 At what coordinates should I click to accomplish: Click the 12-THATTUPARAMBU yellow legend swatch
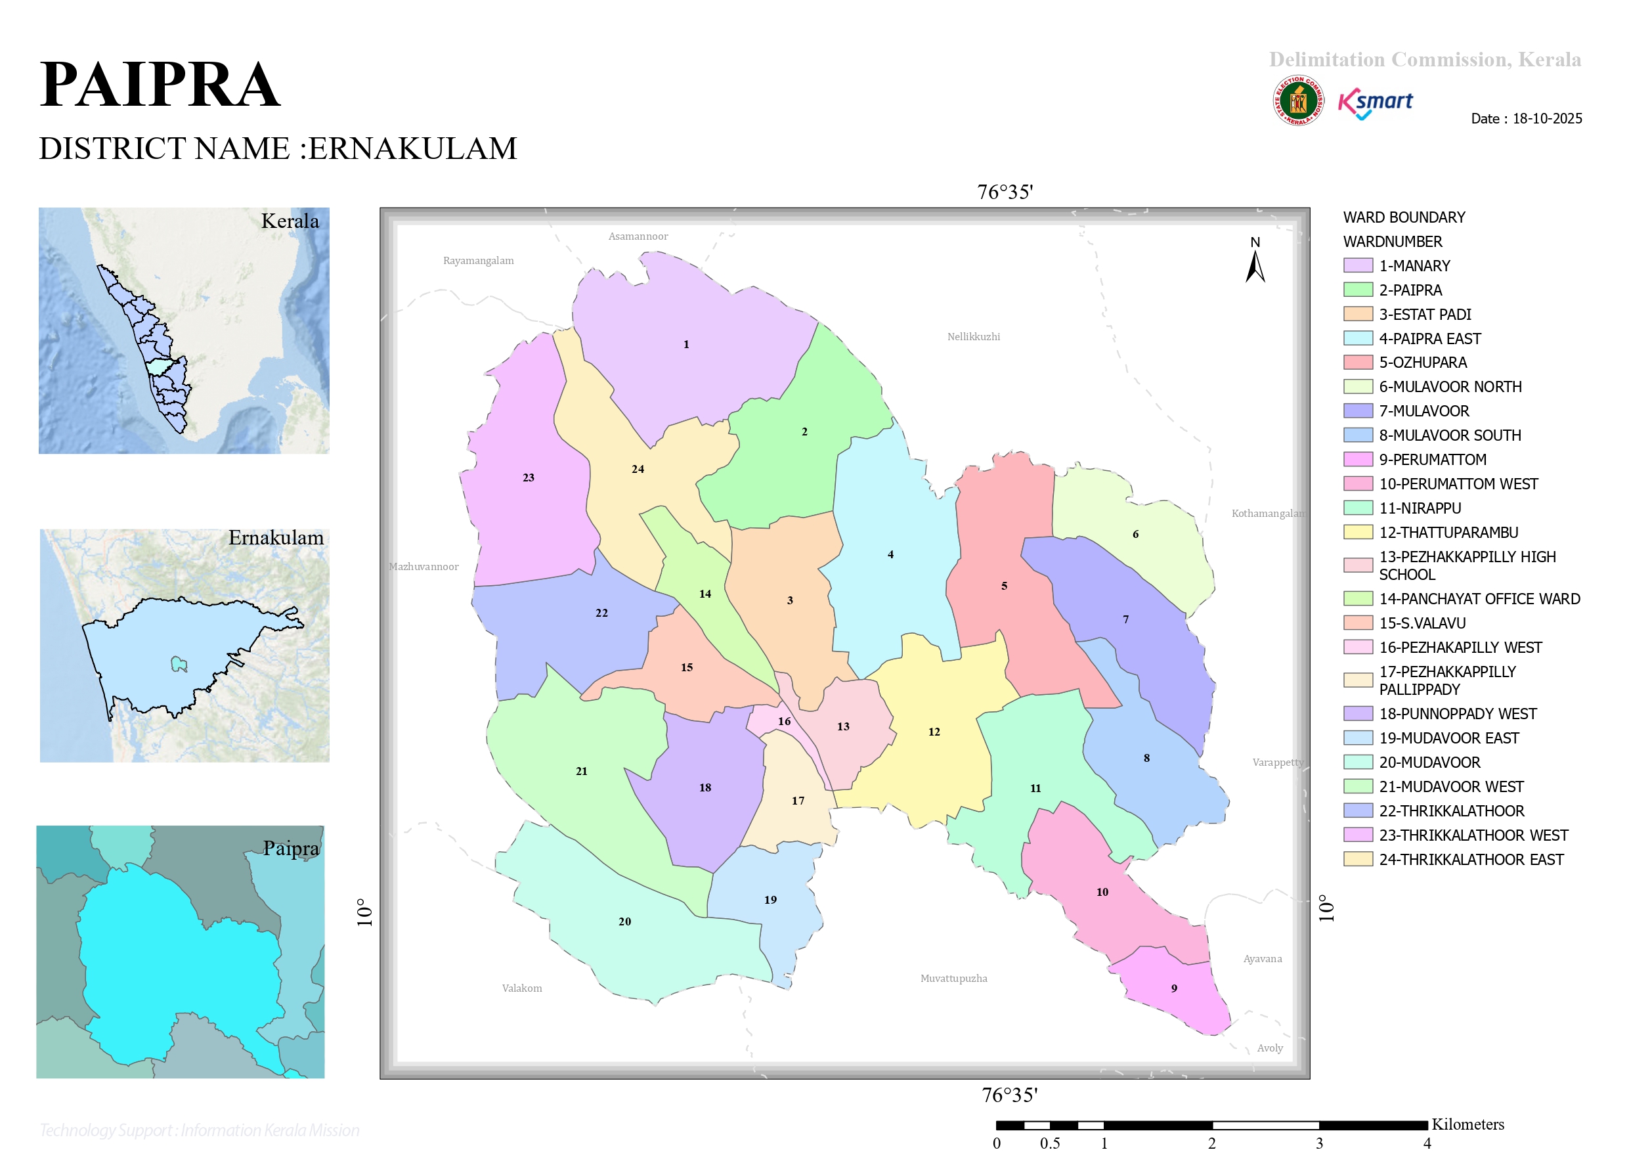coord(1358,533)
